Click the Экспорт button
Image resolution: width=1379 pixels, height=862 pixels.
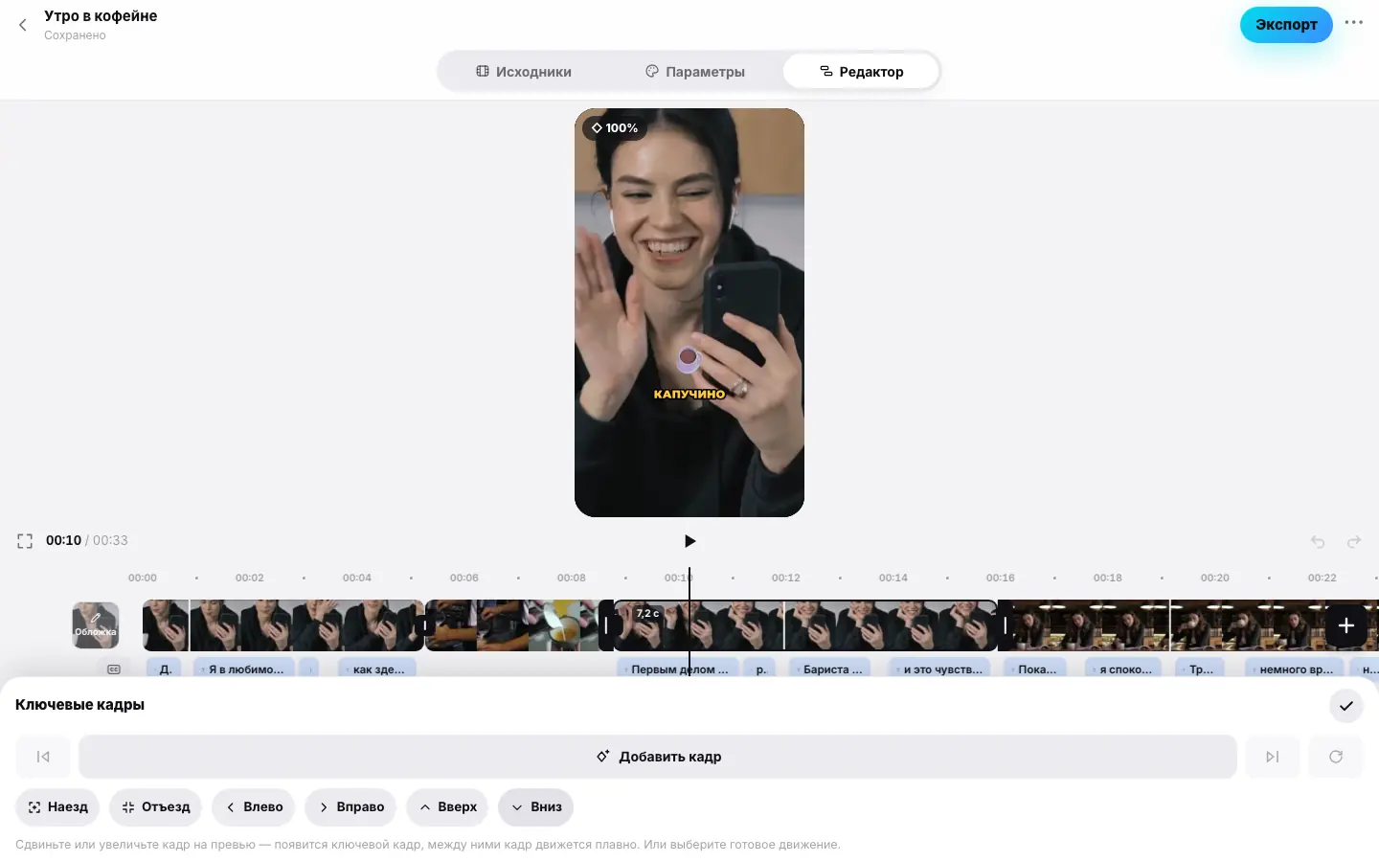1286,25
